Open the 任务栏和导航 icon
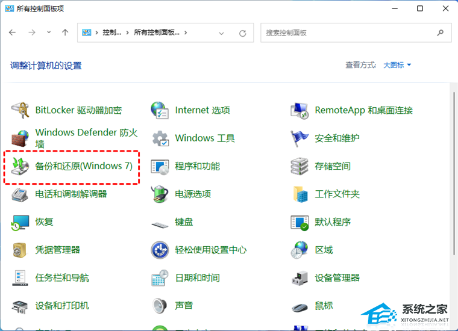 (x=20, y=278)
